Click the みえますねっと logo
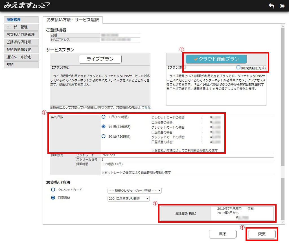Image resolution: width=289 pixels, height=246 pixels. (26, 5)
